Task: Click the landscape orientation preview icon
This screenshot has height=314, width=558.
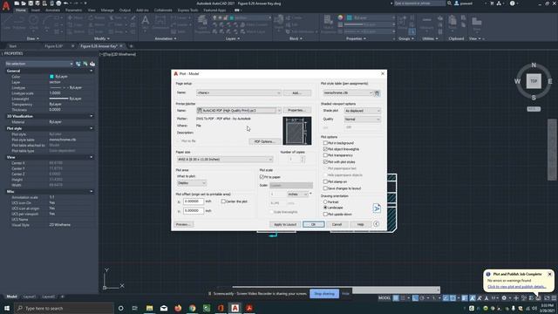Action: pos(377,208)
